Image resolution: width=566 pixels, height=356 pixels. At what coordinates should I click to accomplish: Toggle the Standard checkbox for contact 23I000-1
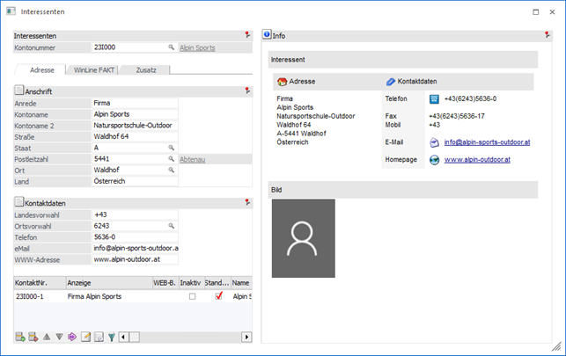coord(218,297)
